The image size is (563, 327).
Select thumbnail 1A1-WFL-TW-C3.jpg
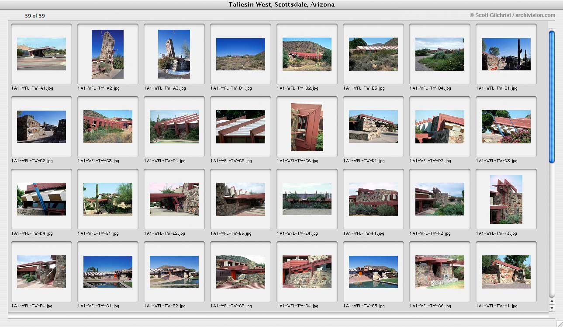coord(108,126)
